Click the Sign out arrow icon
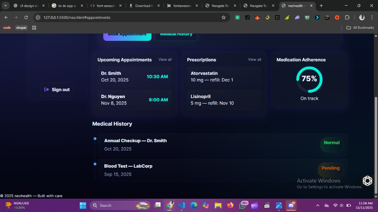The image size is (378, 212). pyautogui.click(x=47, y=89)
